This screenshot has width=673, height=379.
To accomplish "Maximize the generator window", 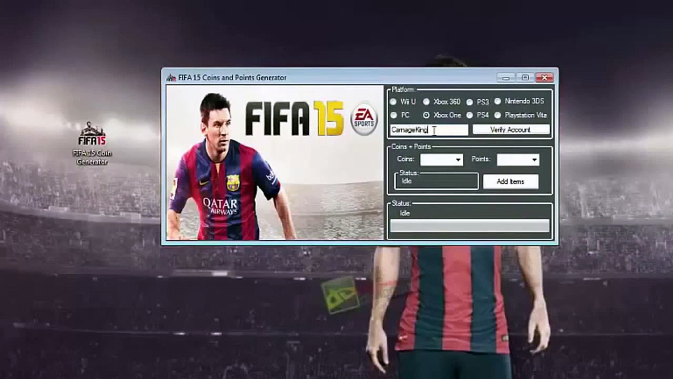I will tap(525, 78).
